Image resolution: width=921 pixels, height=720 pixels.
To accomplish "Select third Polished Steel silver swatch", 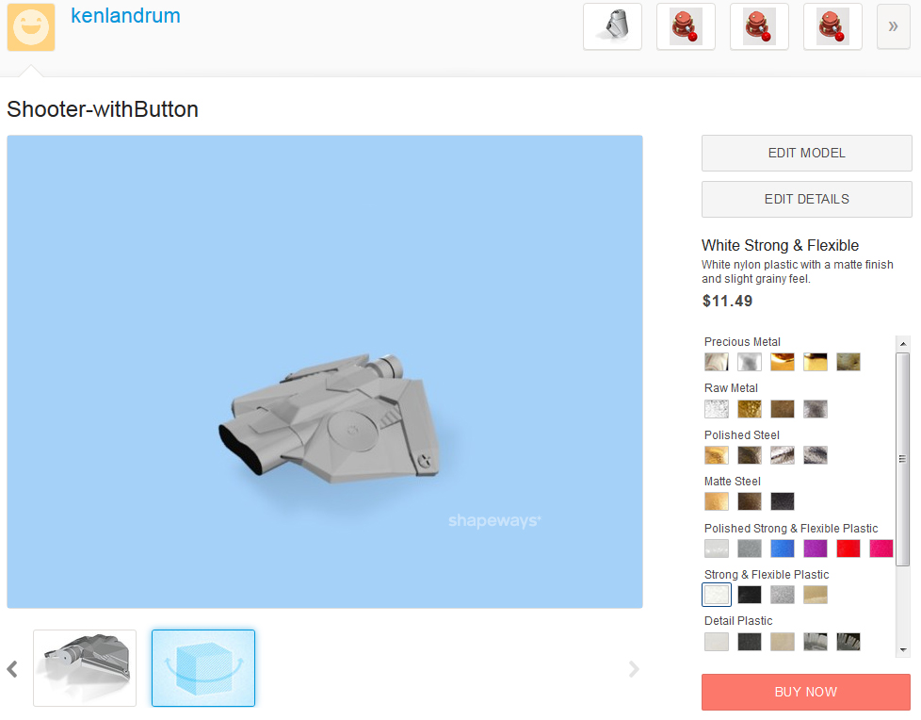I will [783, 455].
